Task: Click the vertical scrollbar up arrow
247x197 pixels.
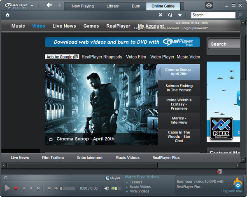Action: (x=243, y=23)
